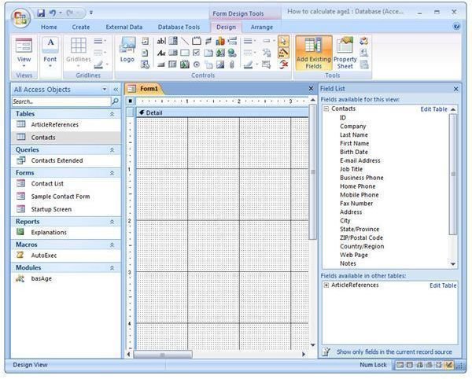The image size is (472, 379).
Task: Select the Label control tool
Action: coord(161,53)
